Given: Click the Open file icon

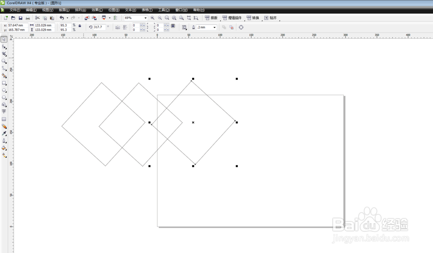Looking at the screenshot, I should [13, 18].
